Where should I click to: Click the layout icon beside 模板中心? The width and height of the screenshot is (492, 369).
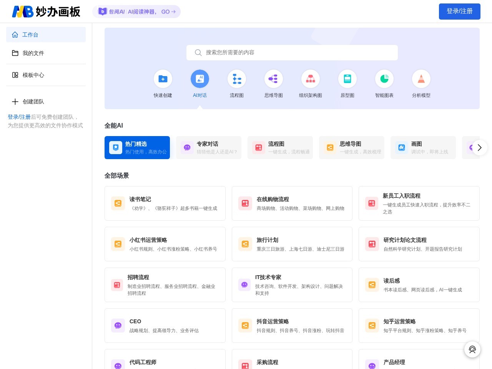pos(15,75)
